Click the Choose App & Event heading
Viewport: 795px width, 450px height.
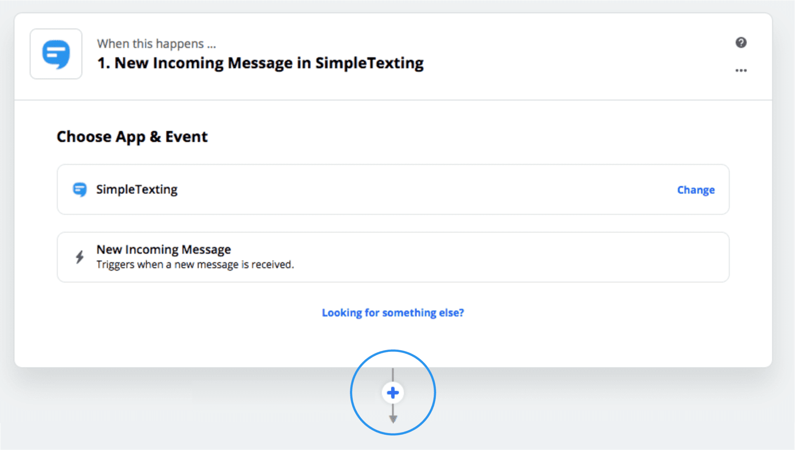[132, 136]
